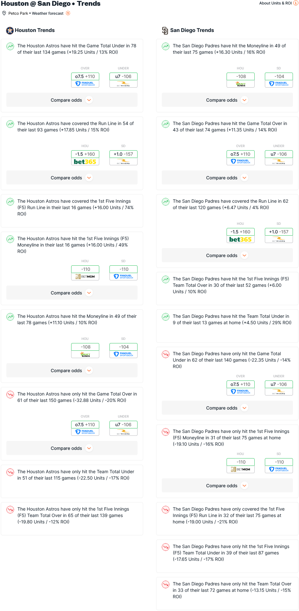Click the red downtrend icon beside Astros Game Total Over
Viewport: 299px width, 611px height.
click(10, 394)
